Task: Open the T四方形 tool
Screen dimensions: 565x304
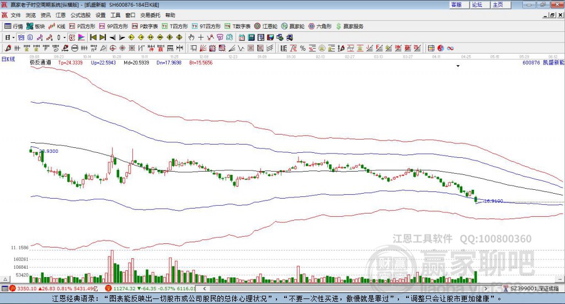Action: pyautogui.click(x=175, y=26)
